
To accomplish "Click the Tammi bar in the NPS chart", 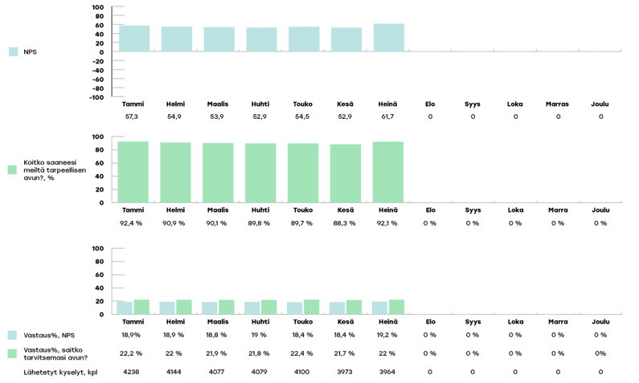I will click(x=134, y=39).
